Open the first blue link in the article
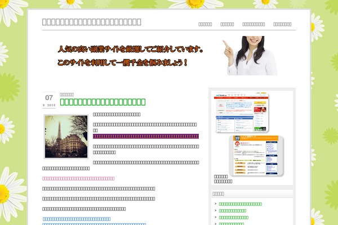 pos(77,219)
